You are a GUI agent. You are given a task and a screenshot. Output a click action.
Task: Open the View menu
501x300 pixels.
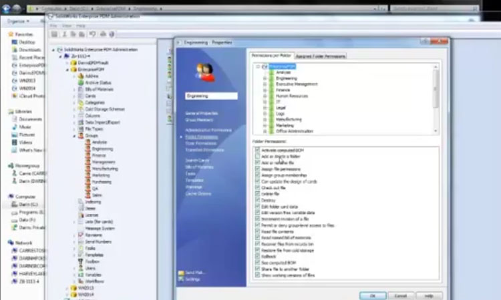[66, 25]
